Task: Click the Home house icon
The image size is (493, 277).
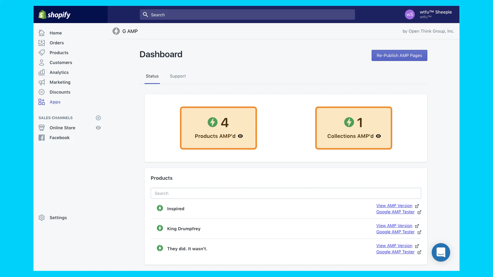Action: click(x=42, y=33)
